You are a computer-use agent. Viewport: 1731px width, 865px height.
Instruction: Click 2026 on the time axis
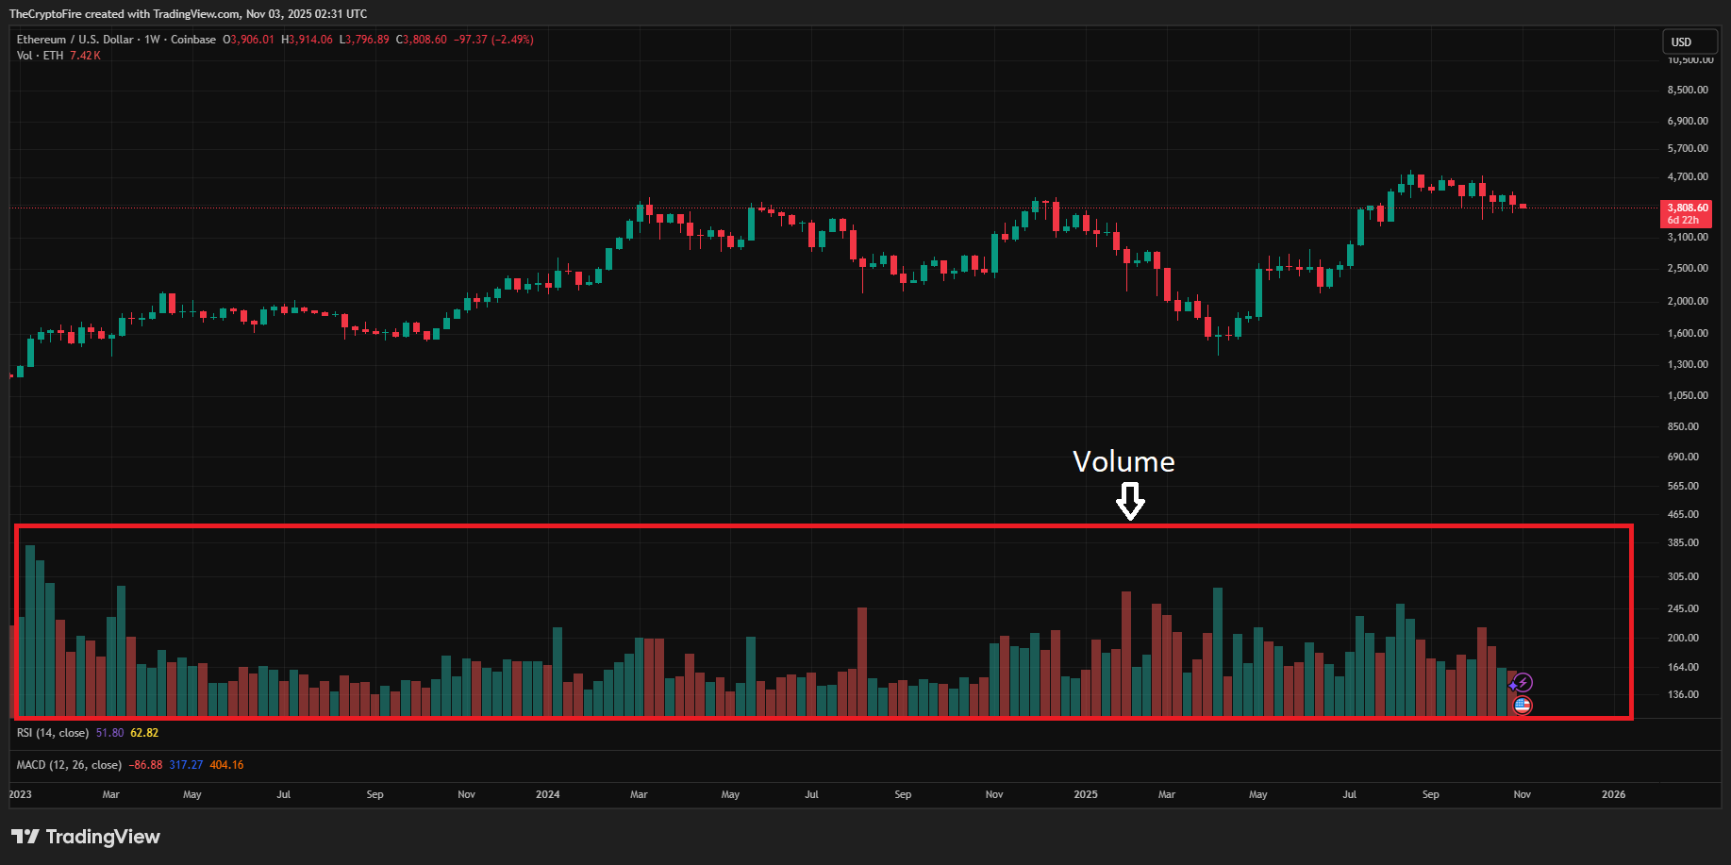click(1613, 795)
